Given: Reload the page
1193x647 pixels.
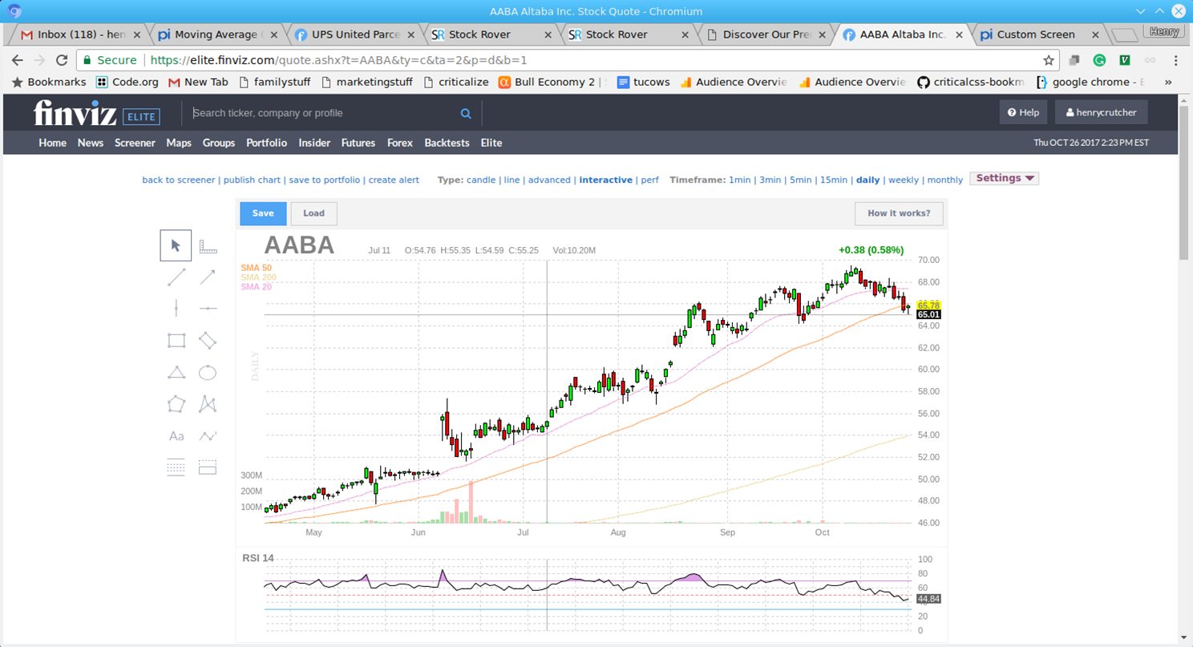Looking at the screenshot, I should click(x=62, y=60).
